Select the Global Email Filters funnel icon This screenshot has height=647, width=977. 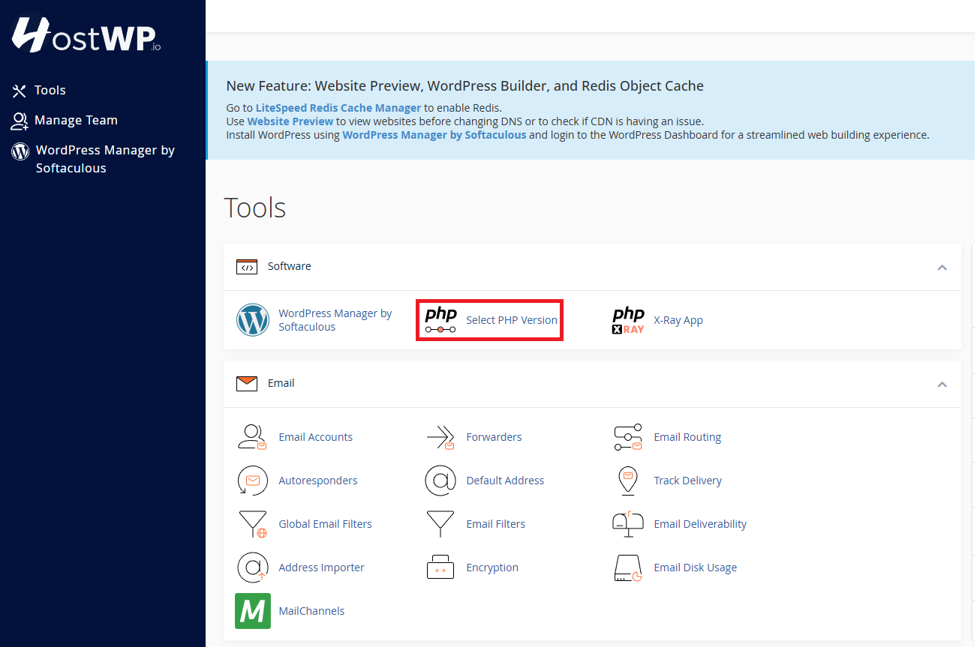coord(253,524)
